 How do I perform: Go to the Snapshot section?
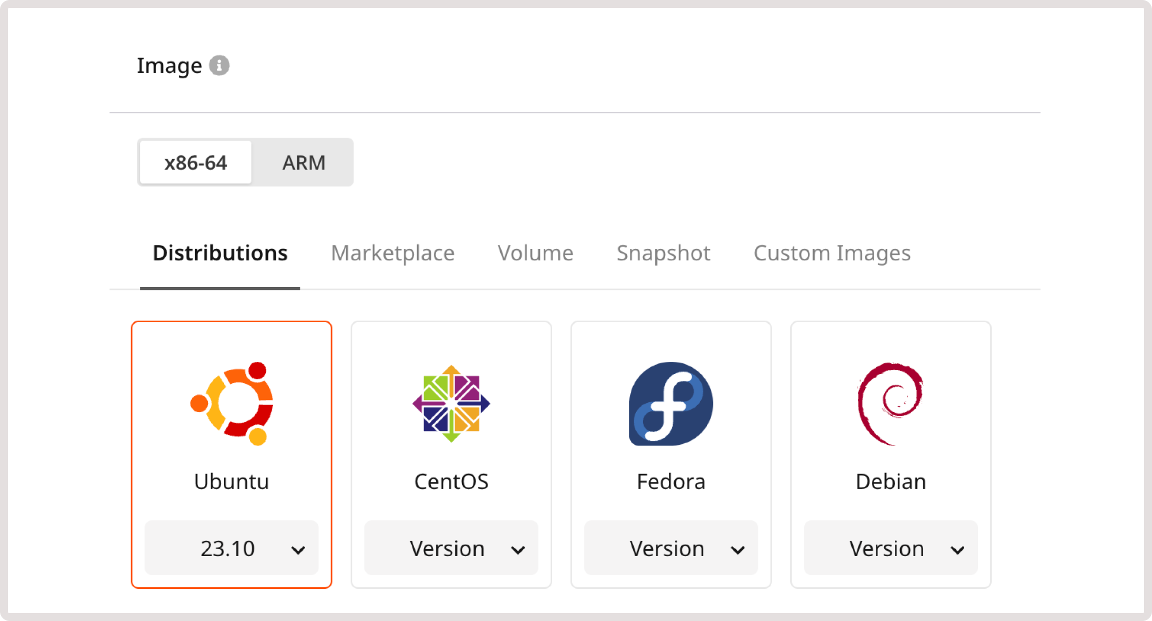click(x=663, y=253)
